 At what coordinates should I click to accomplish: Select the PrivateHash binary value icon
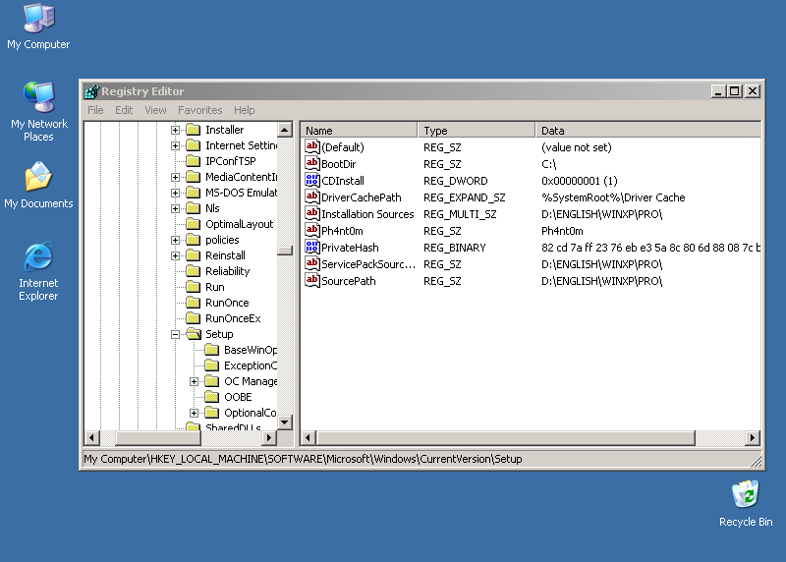(312, 248)
